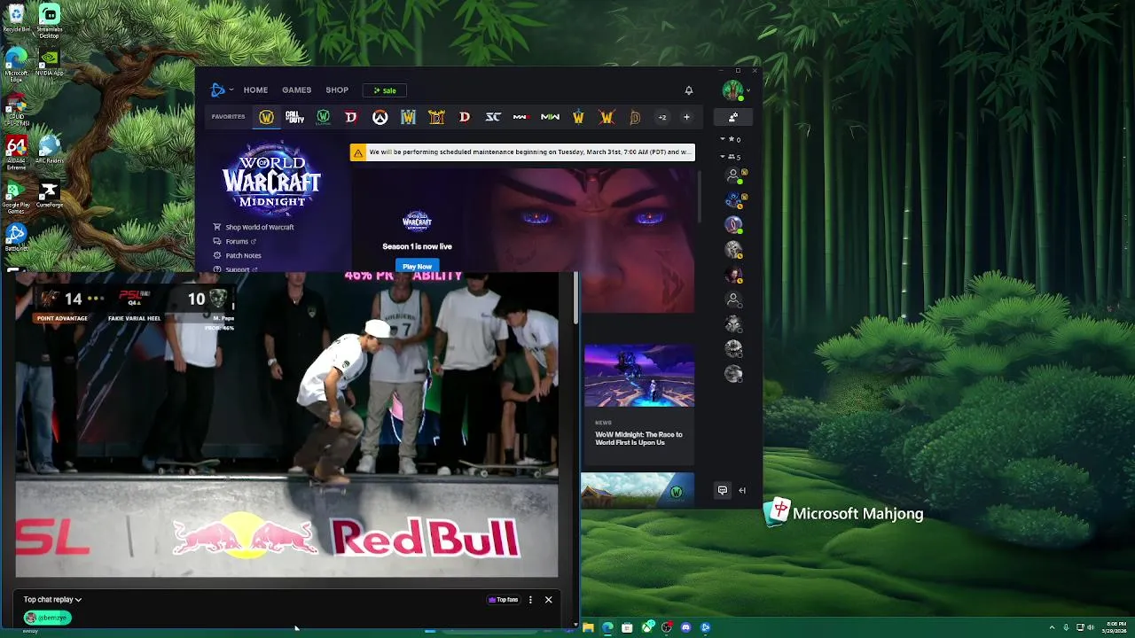
Task: Select the NVIDIA App desktop shortcut
Action: pos(50,62)
